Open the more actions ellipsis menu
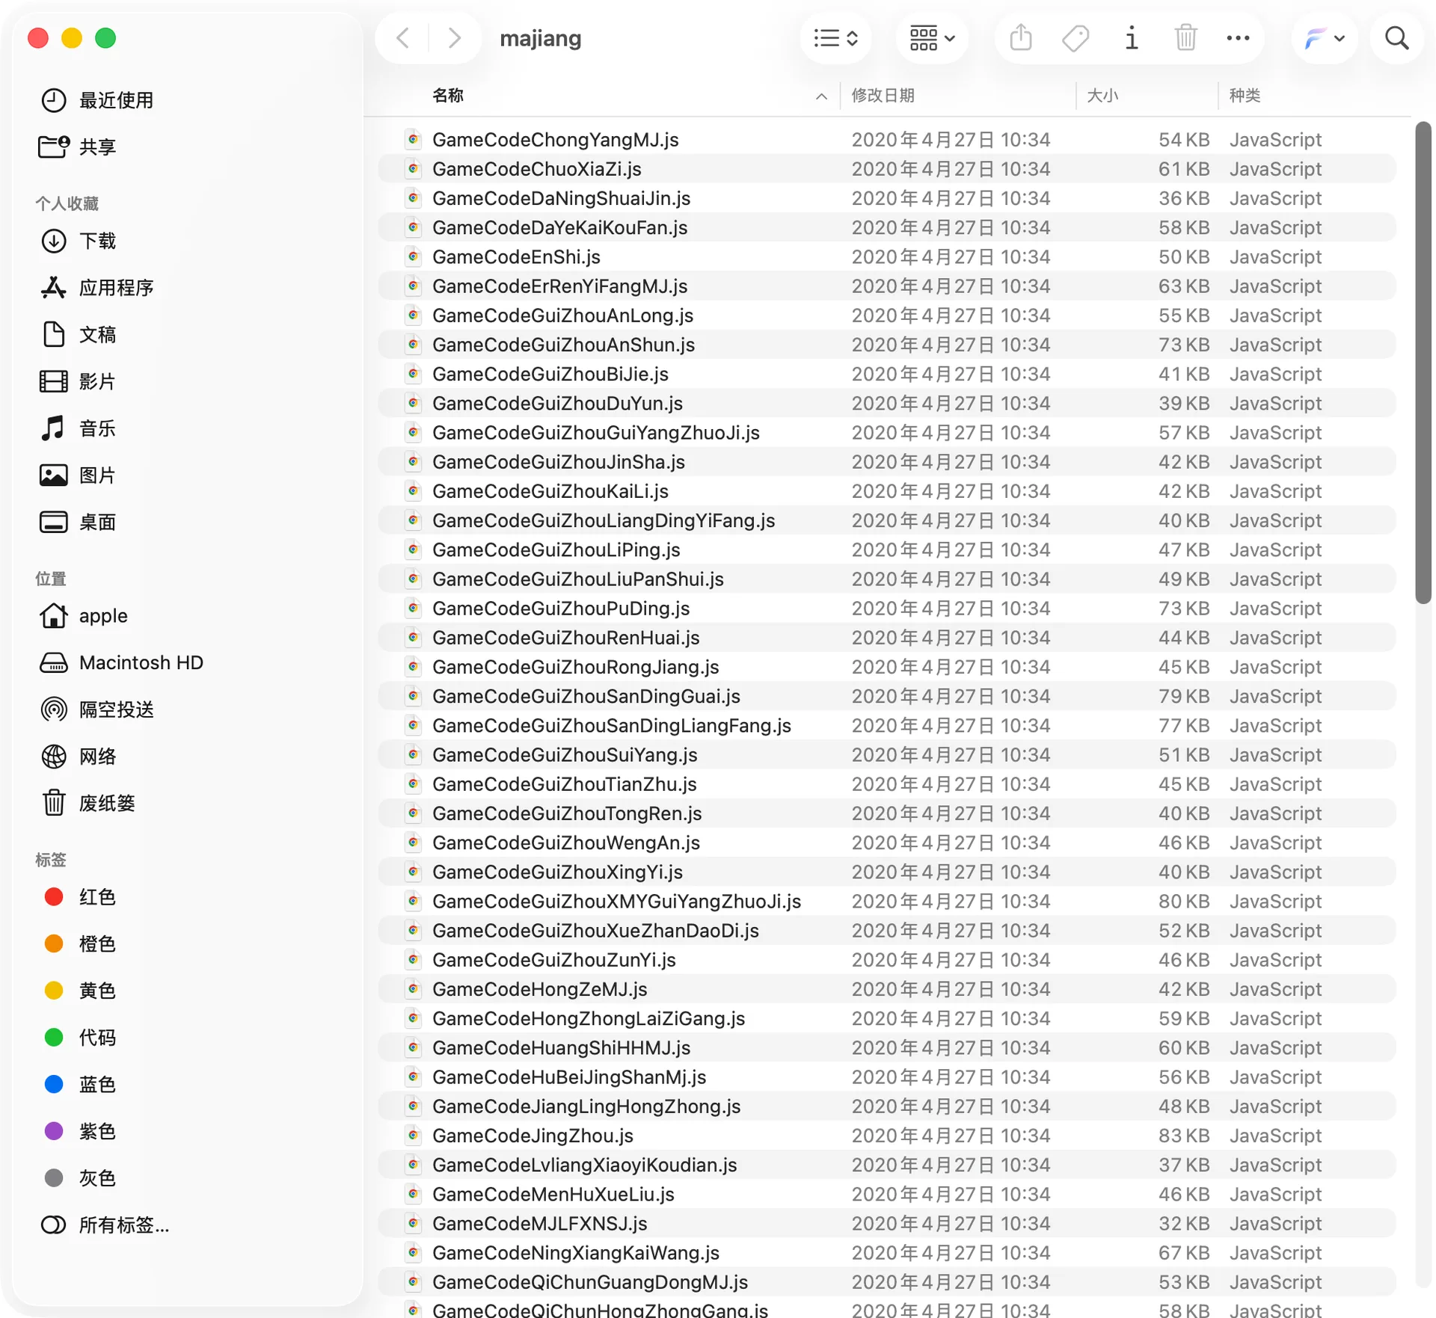Viewport: 1436px width, 1318px height. click(1238, 38)
